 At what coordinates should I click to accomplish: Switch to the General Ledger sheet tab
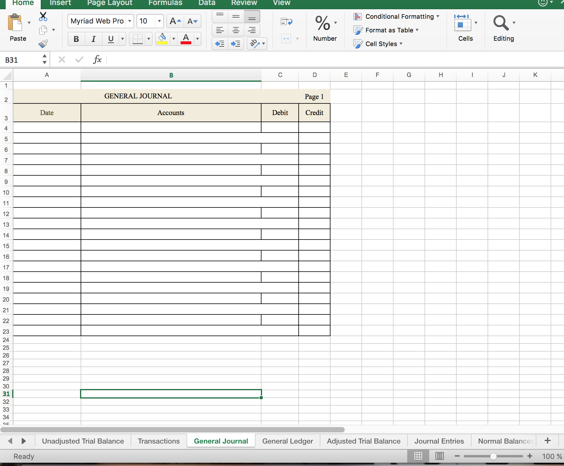(x=287, y=441)
